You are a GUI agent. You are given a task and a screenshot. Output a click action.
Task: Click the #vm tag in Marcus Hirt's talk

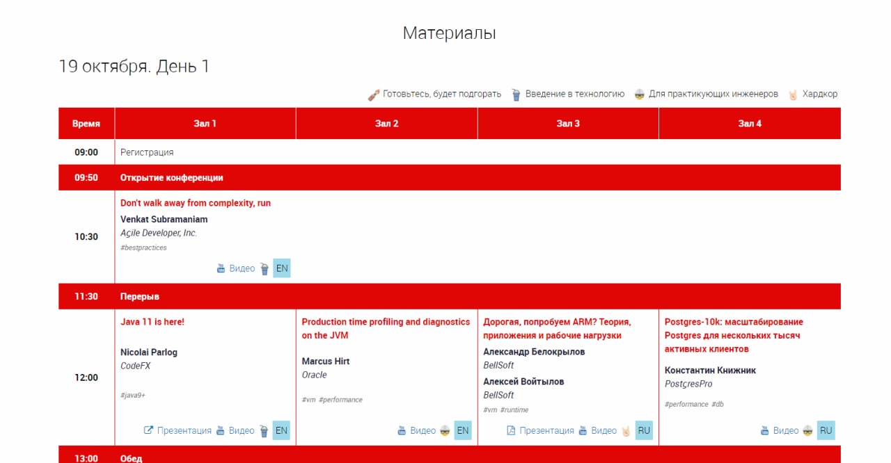pos(308,400)
